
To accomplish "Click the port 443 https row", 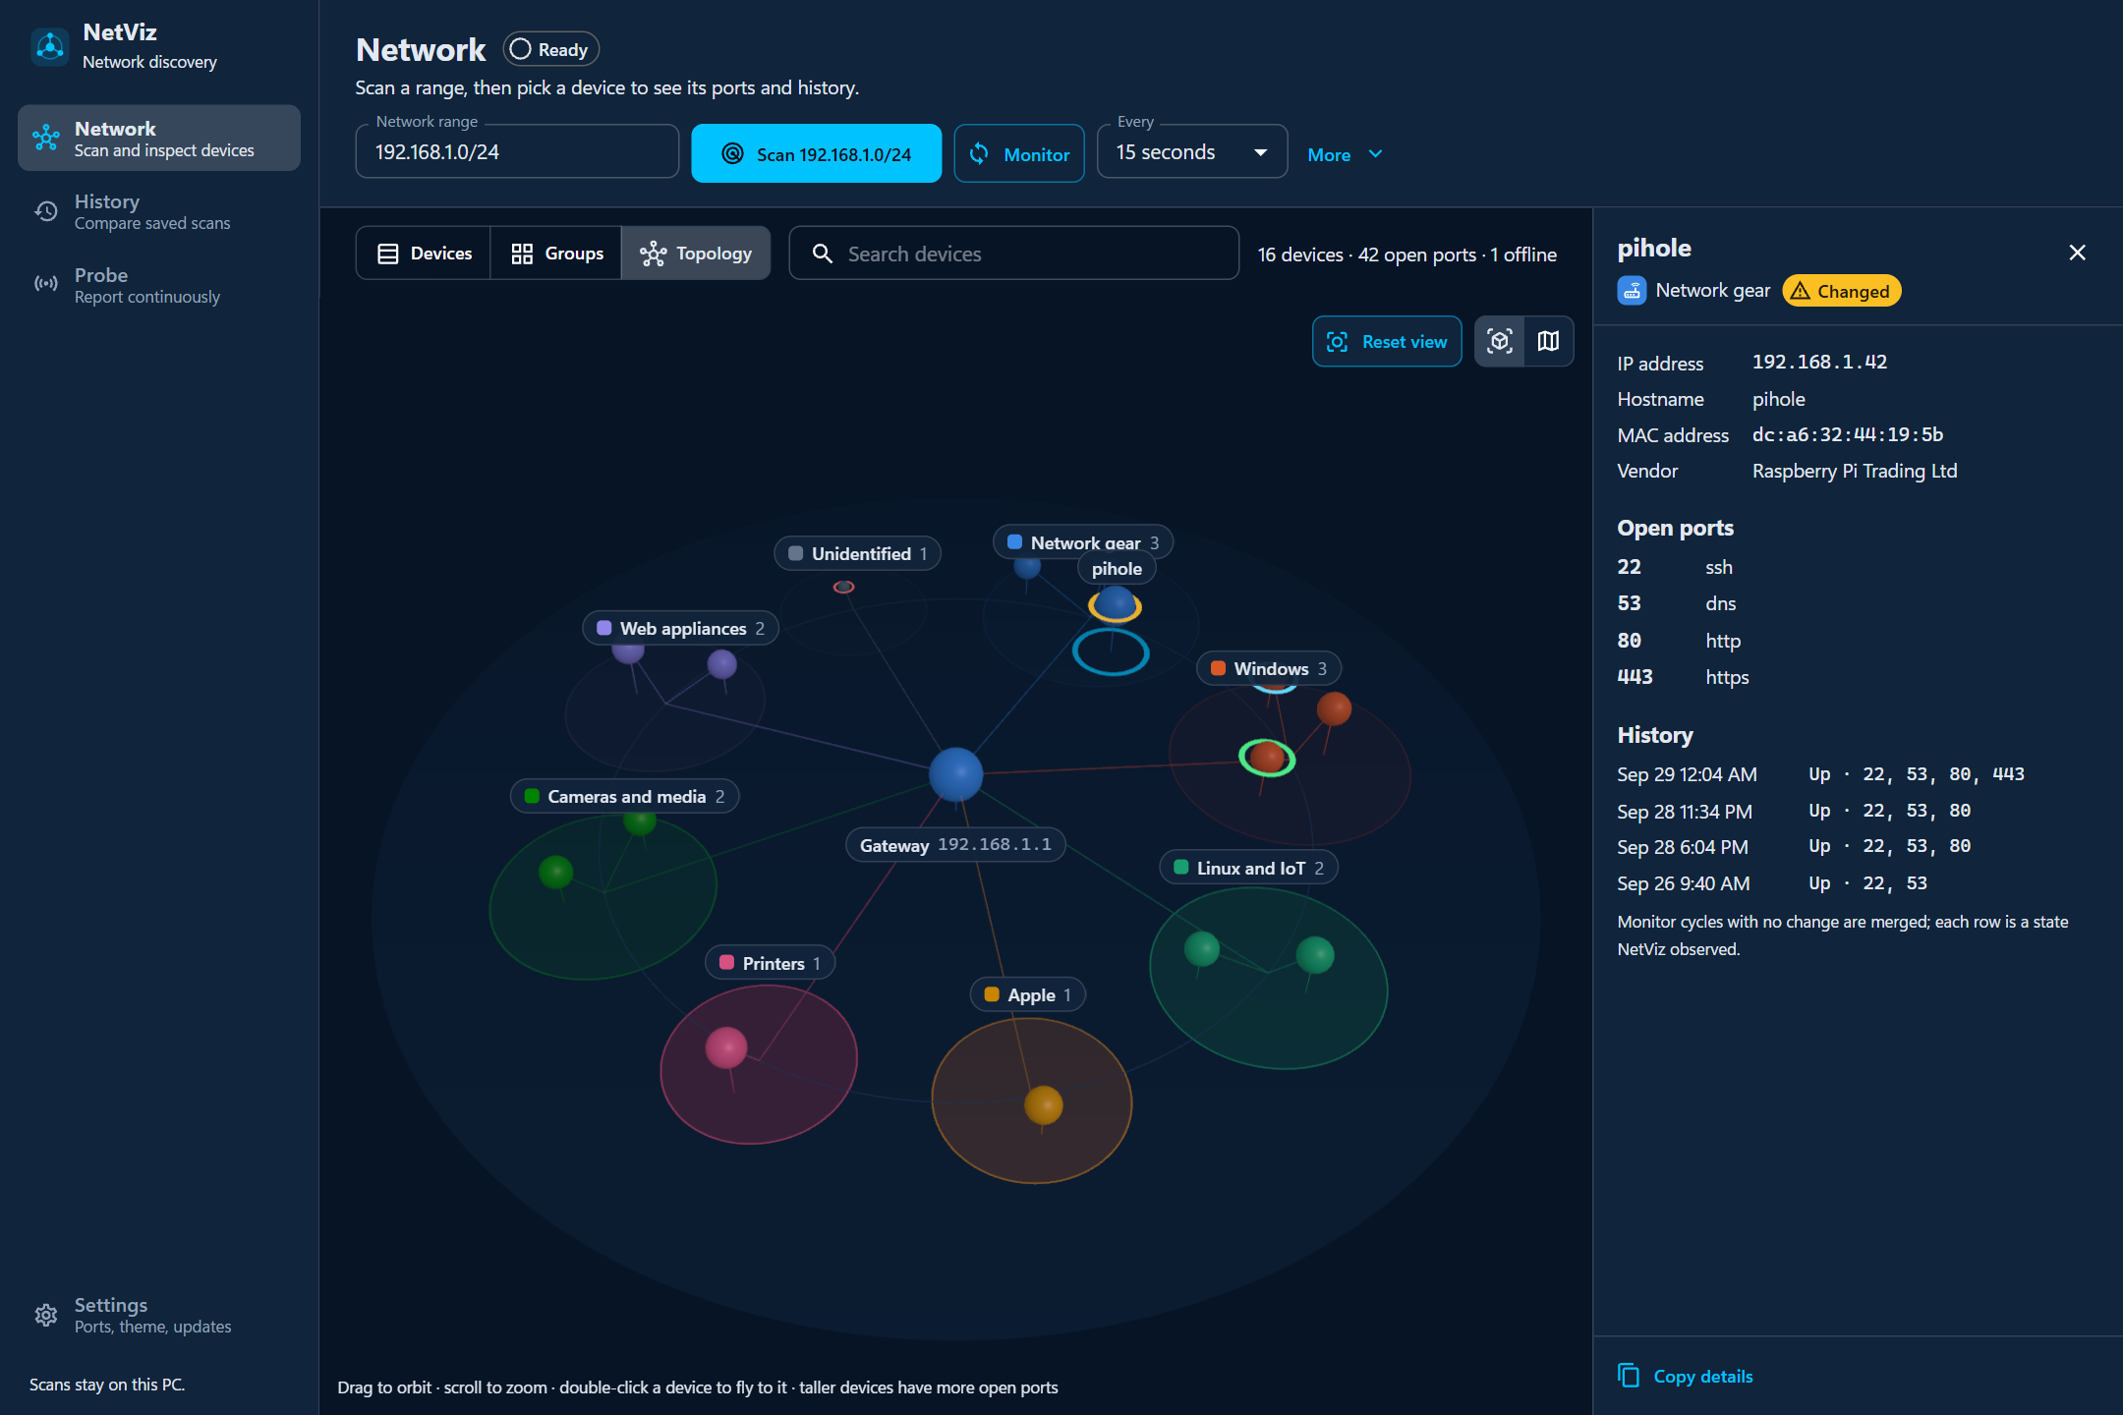I will (x=1683, y=677).
